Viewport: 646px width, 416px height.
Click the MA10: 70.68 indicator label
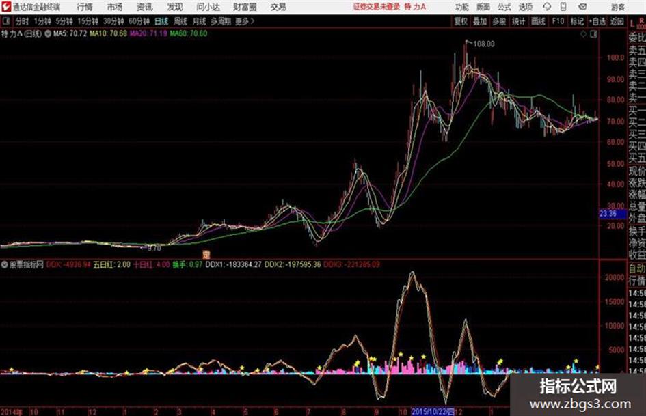pos(108,33)
